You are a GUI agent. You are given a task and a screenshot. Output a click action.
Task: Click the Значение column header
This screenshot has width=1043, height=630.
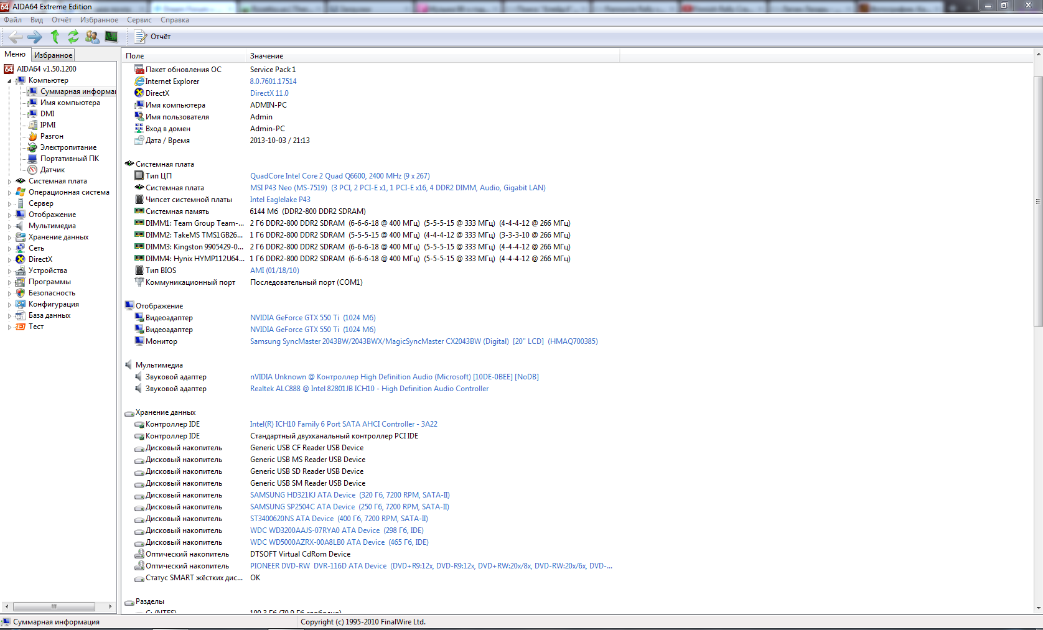[x=433, y=56]
